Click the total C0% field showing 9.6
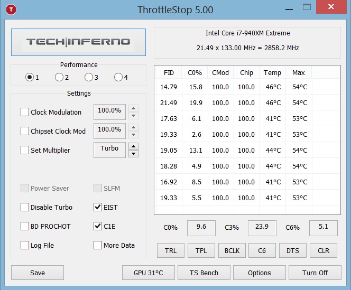Viewport: 351px width, 290px height. pos(201,228)
